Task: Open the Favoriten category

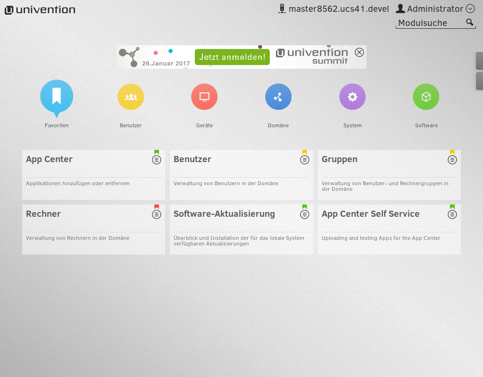Action: pos(57,96)
